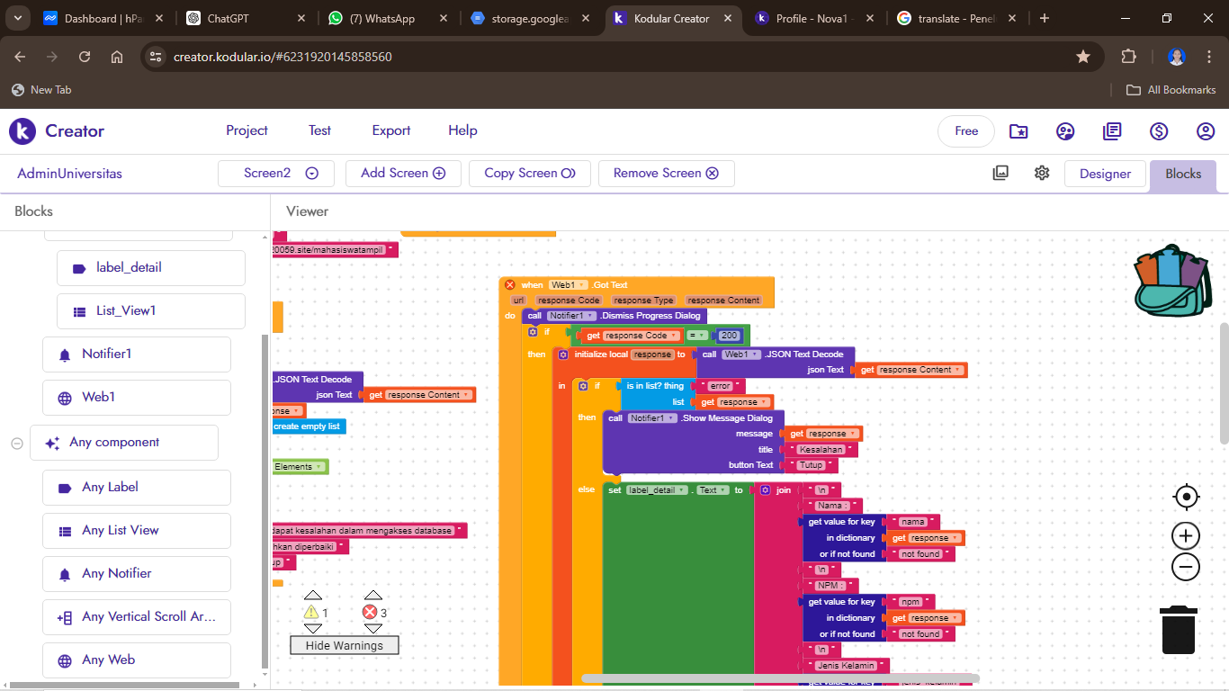Collapse the Any component tree section

point(17,444)
